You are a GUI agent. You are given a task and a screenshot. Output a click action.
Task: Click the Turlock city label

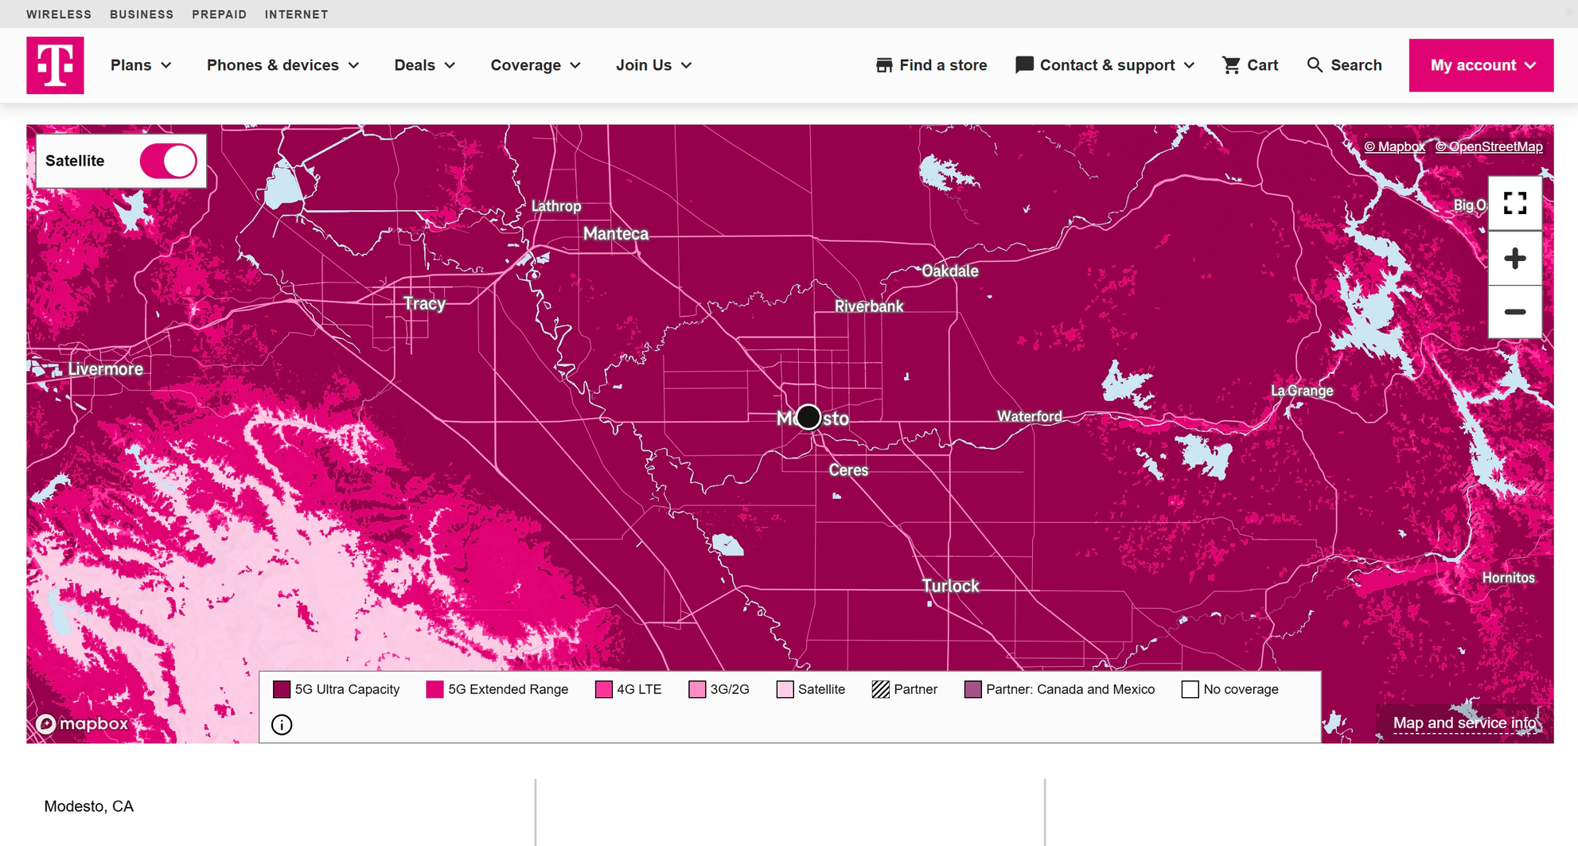click(950, 586)
